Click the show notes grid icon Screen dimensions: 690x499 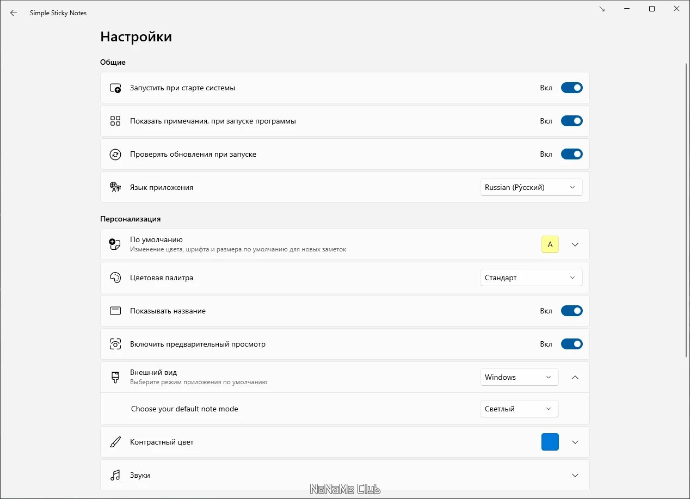[115, 121]
